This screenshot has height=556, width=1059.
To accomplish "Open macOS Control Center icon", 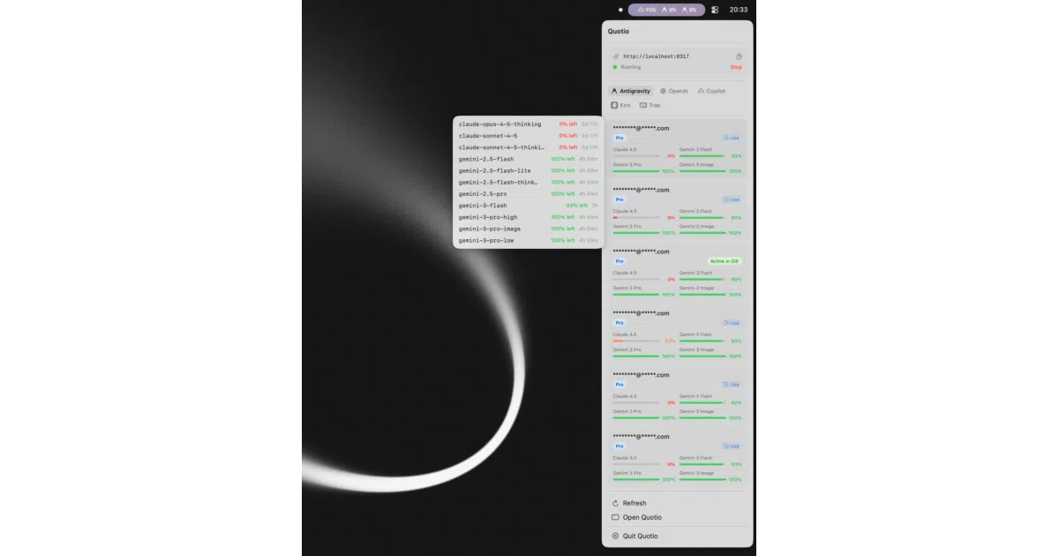I will [x=715, y=10].
